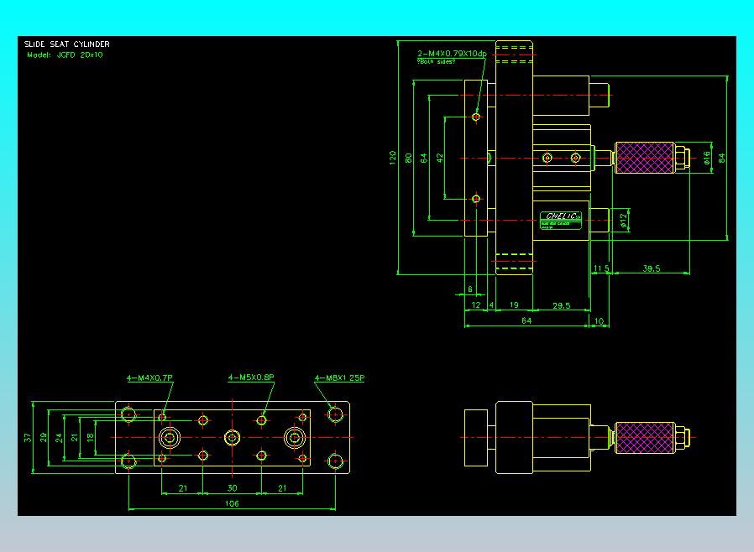The height and width of the screenshot is (552, 754).
Task: Select the 24 vertical dimension value
Action: click(x=59, y=437)
